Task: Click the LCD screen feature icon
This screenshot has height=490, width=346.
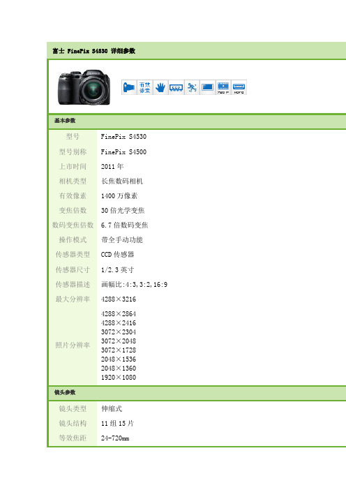Action: (x=207, y=87)
